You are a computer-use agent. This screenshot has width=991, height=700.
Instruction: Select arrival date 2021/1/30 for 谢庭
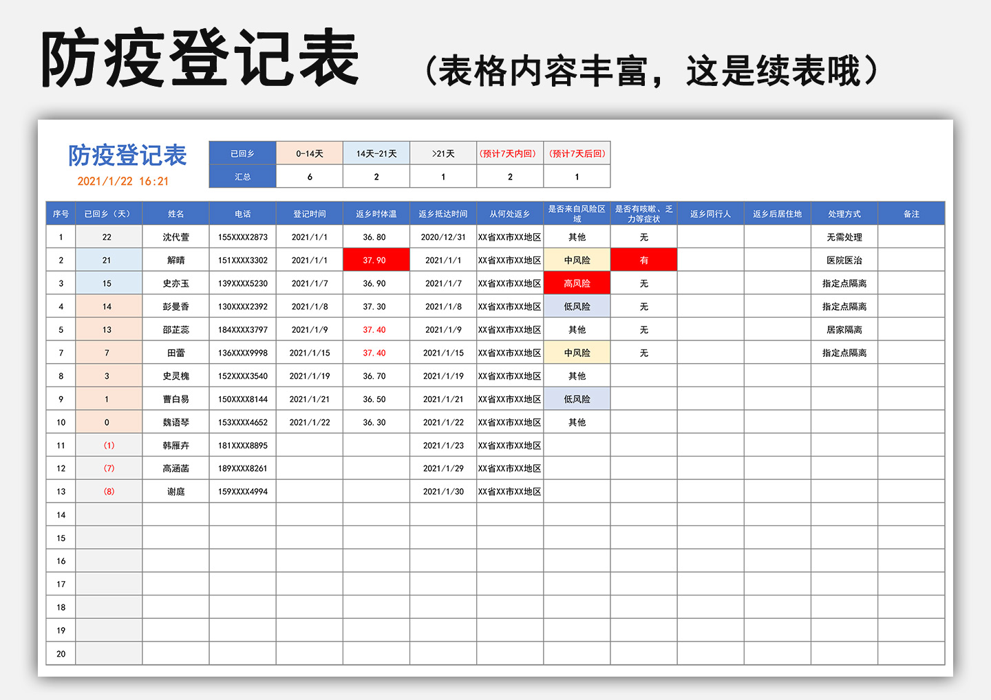[443, 492]
